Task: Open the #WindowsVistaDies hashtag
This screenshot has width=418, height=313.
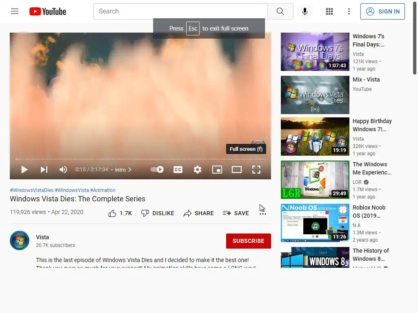Action: [x=32, y=190]
